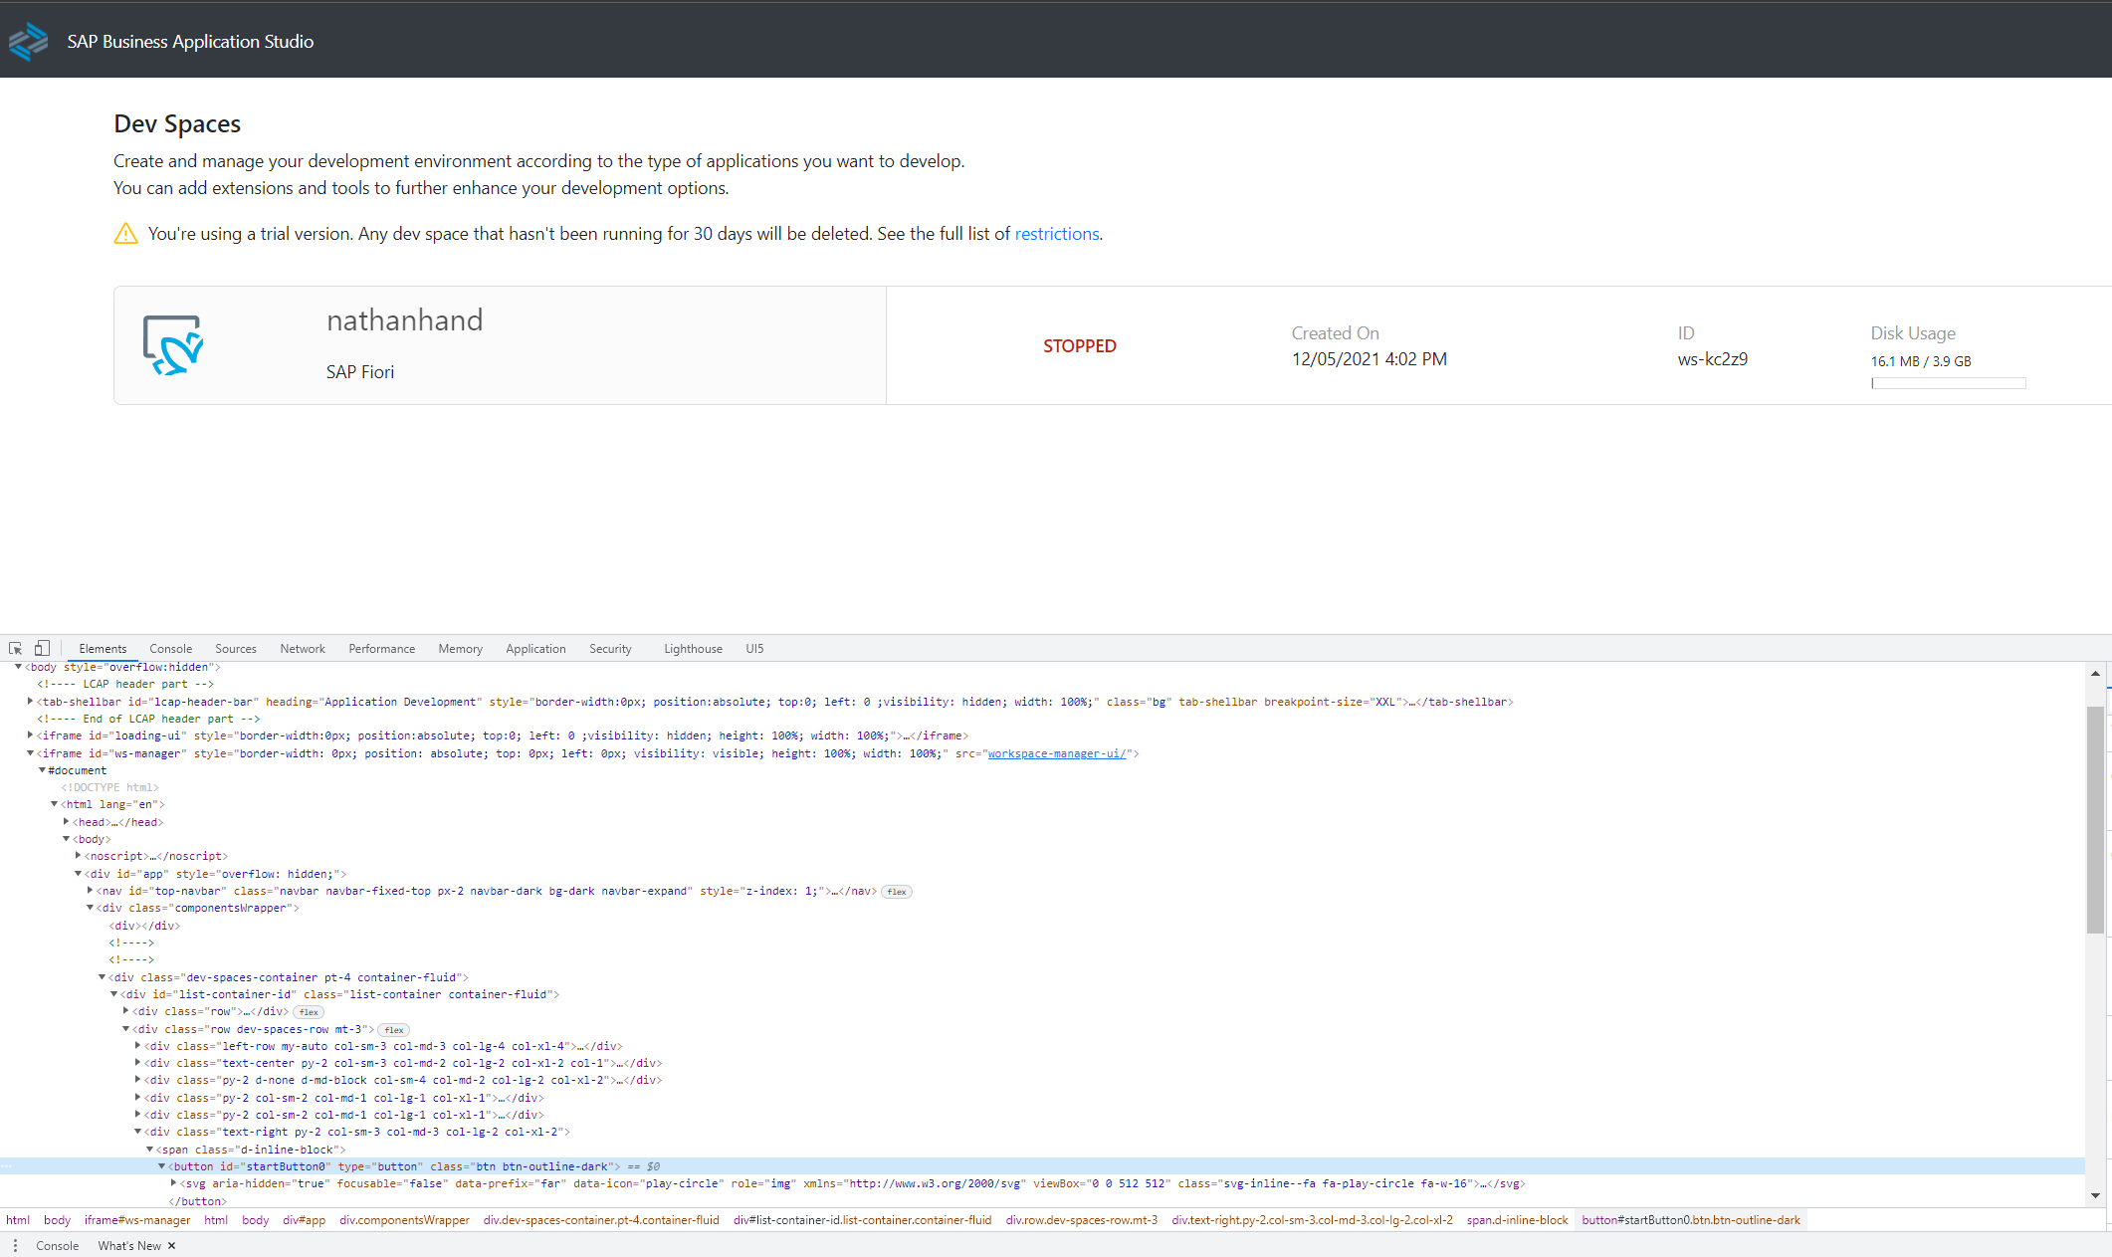This screenshot has width=2112, height=1257.
Task: Open the Security tab
Action: [610, 649]
